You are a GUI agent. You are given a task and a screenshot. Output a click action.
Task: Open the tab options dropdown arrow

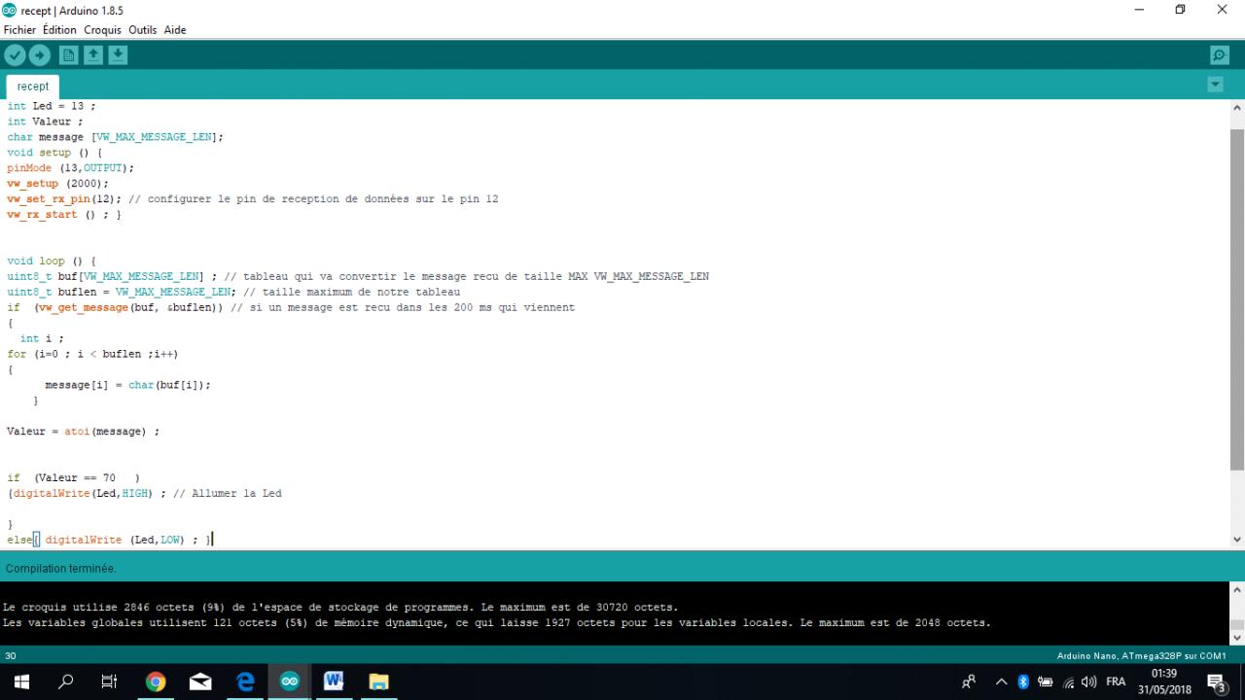point(1215,85)
